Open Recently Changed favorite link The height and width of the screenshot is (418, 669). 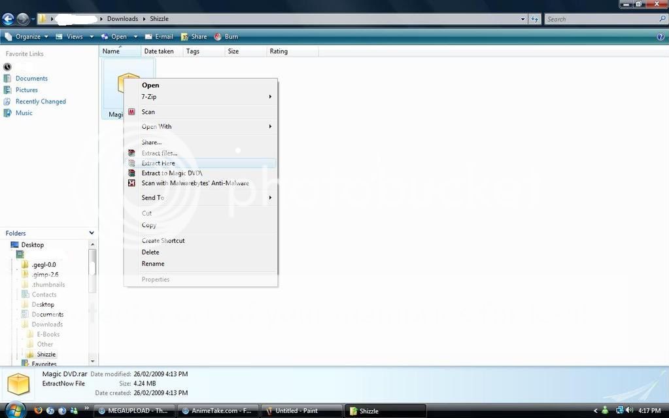[x=41, y=101]
